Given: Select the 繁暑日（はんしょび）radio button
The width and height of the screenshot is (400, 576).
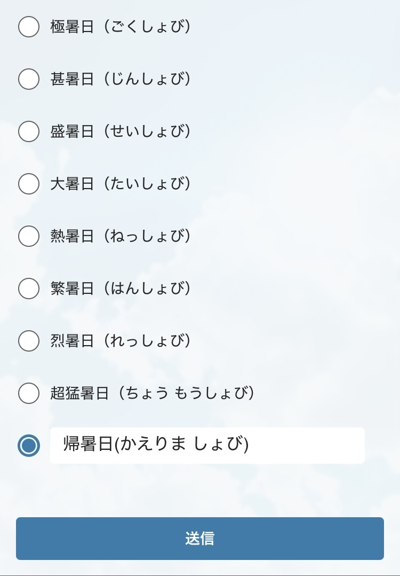Looking at the screenshot, I should [x=29, y=289].
